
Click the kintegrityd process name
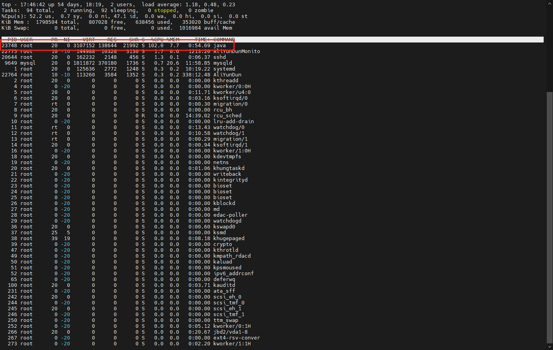click(231, 180)
